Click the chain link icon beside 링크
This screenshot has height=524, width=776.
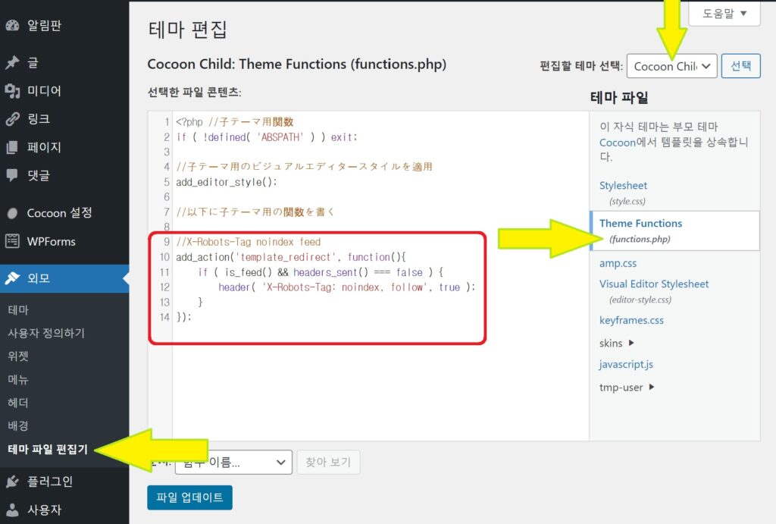[x=12, y=119]
